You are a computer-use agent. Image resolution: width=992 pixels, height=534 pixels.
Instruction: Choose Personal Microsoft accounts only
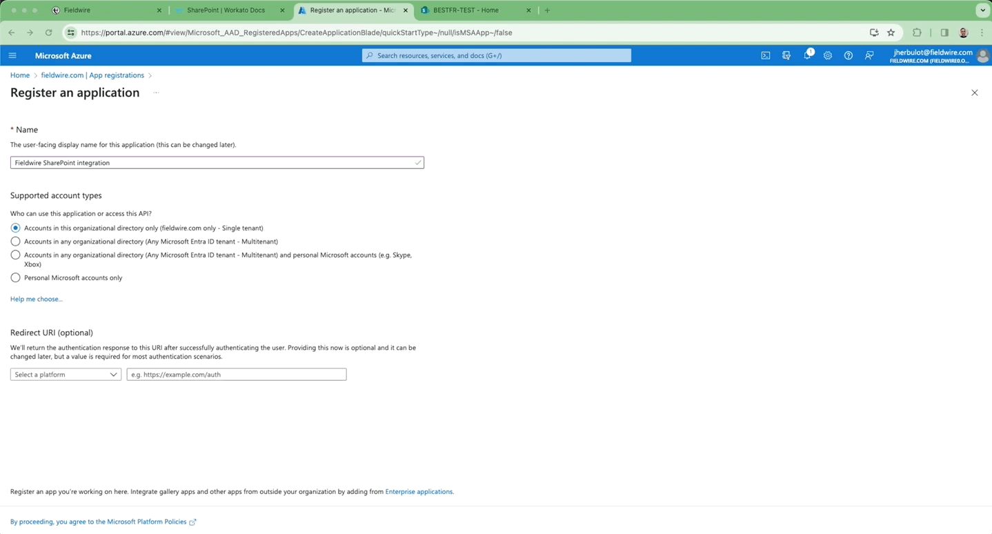tap(15, 277)
